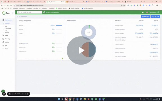Open the Windows Start menu
162x101 pixels.
[x=59, y=99]
